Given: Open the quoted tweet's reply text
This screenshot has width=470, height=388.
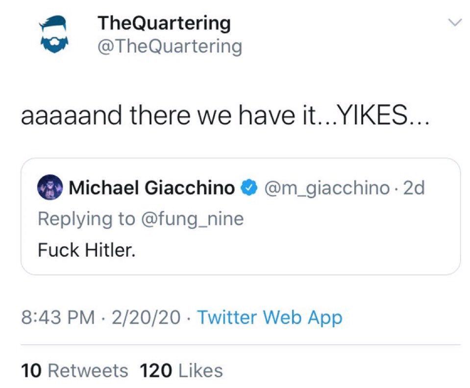Looking at the screenshot, I should click(86, 250).
